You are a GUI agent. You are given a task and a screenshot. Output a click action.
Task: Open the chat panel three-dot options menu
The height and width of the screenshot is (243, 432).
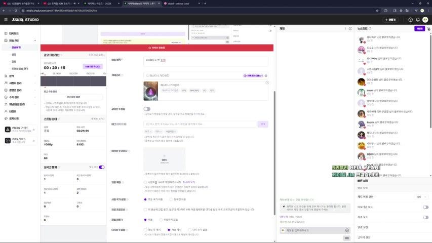click(x=345, y=29)
